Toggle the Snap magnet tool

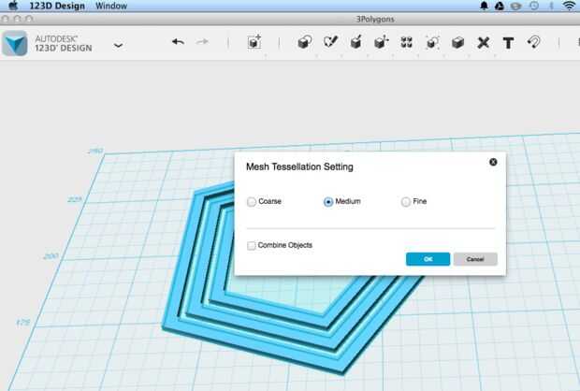click(534, 42)
